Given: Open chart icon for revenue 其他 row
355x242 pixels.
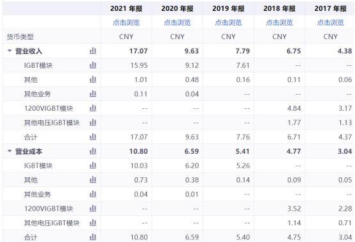Looking at the screenshot, I should point(93,79).
